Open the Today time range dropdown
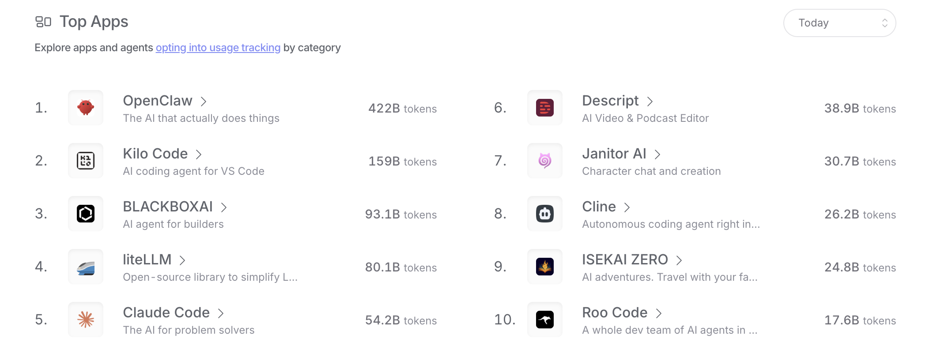Viewport: 937px width, 354px height. (839, 23)
